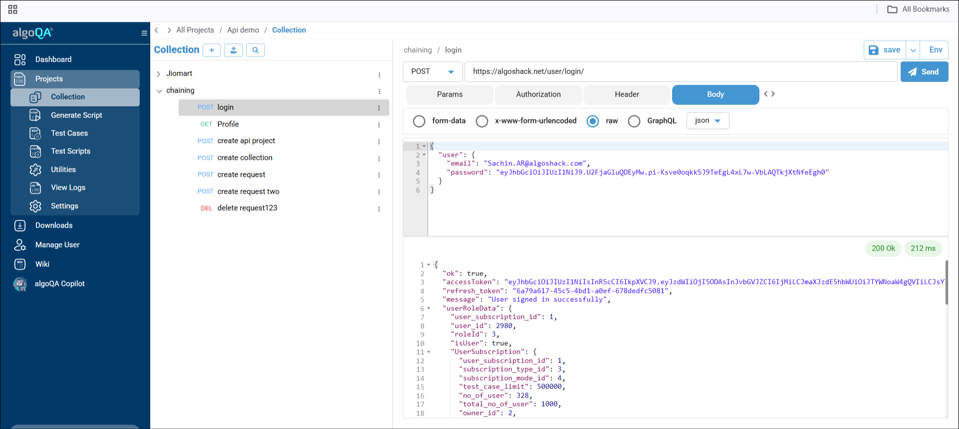
Task: Click the request URL input field
Action: point(681,72)
